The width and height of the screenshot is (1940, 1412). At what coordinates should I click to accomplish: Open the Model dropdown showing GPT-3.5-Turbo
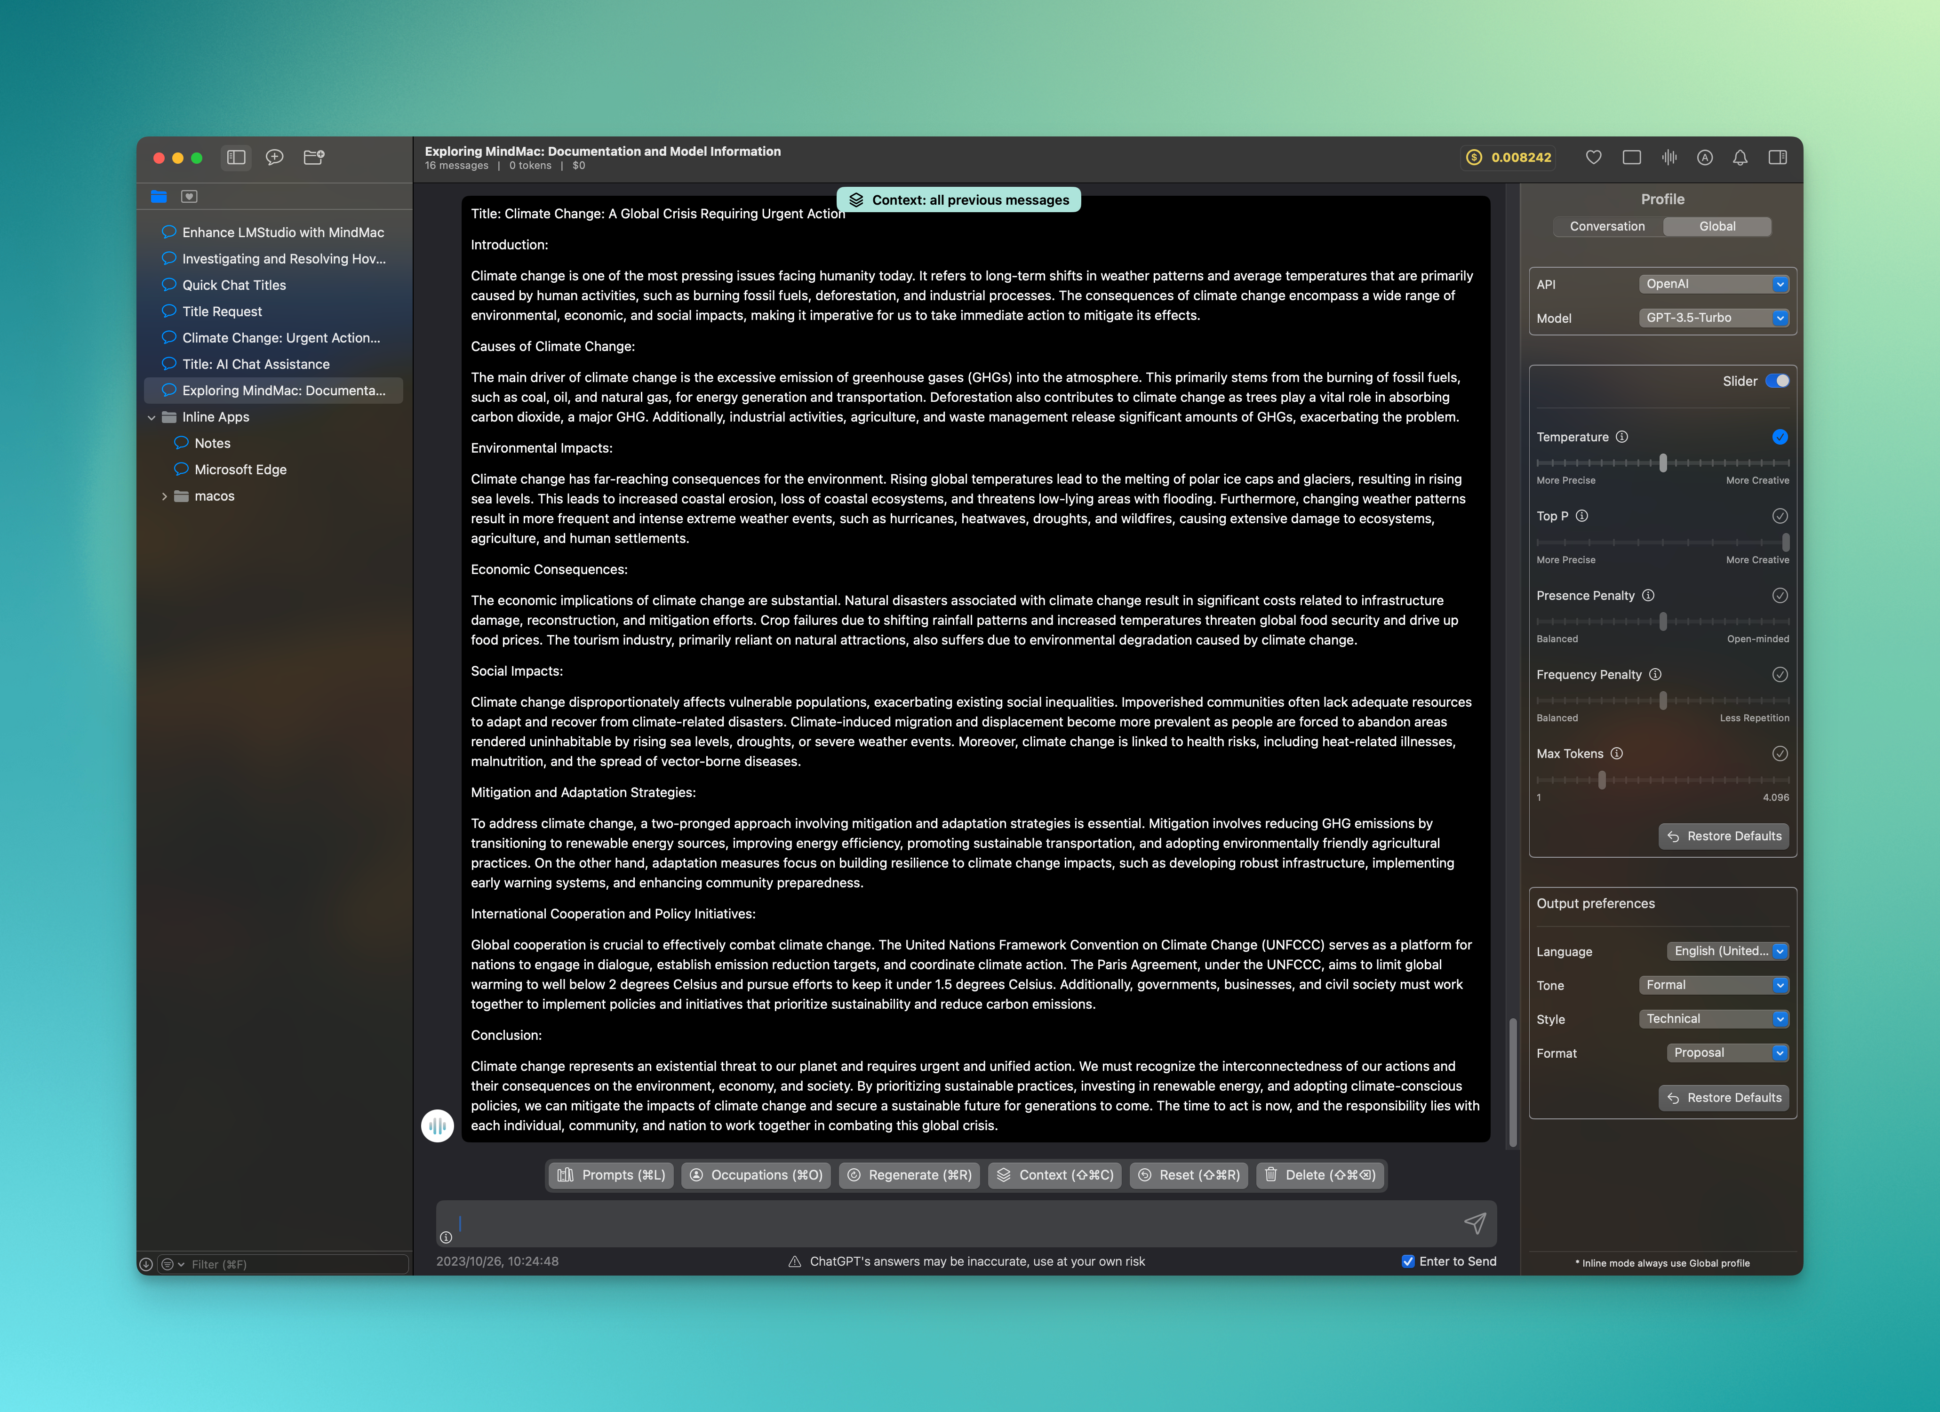click(1713, 317)
